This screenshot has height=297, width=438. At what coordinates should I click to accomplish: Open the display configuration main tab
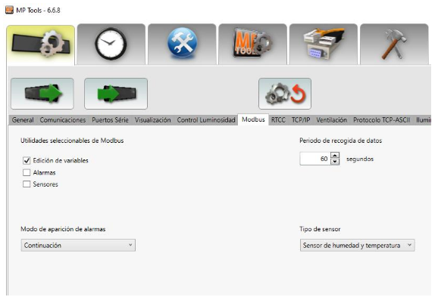40,45
